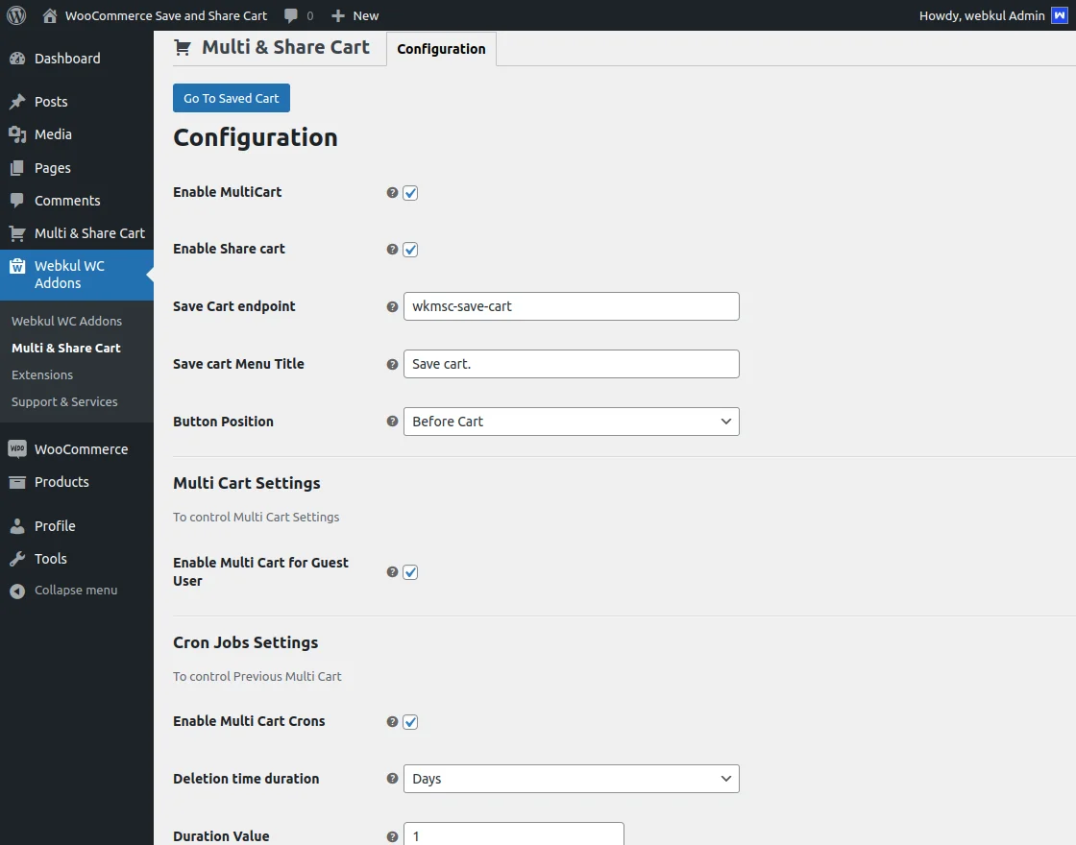Click the WordPress logo in admin bar
This screenshot has width=1076, height=845.
click(x=15, y=14)
